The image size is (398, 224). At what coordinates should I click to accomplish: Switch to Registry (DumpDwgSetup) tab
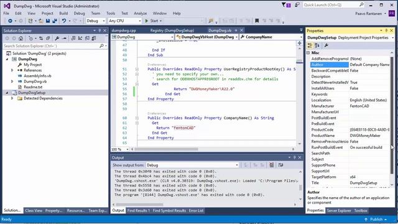pyautogui.click(x=172, y=30)
